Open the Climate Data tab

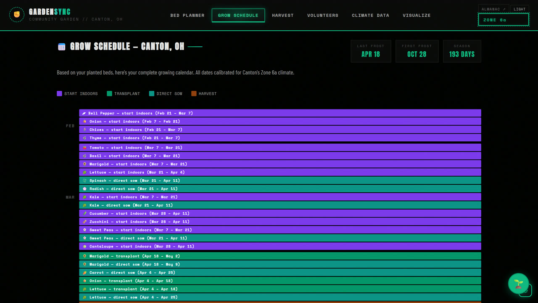pos(370,15)
